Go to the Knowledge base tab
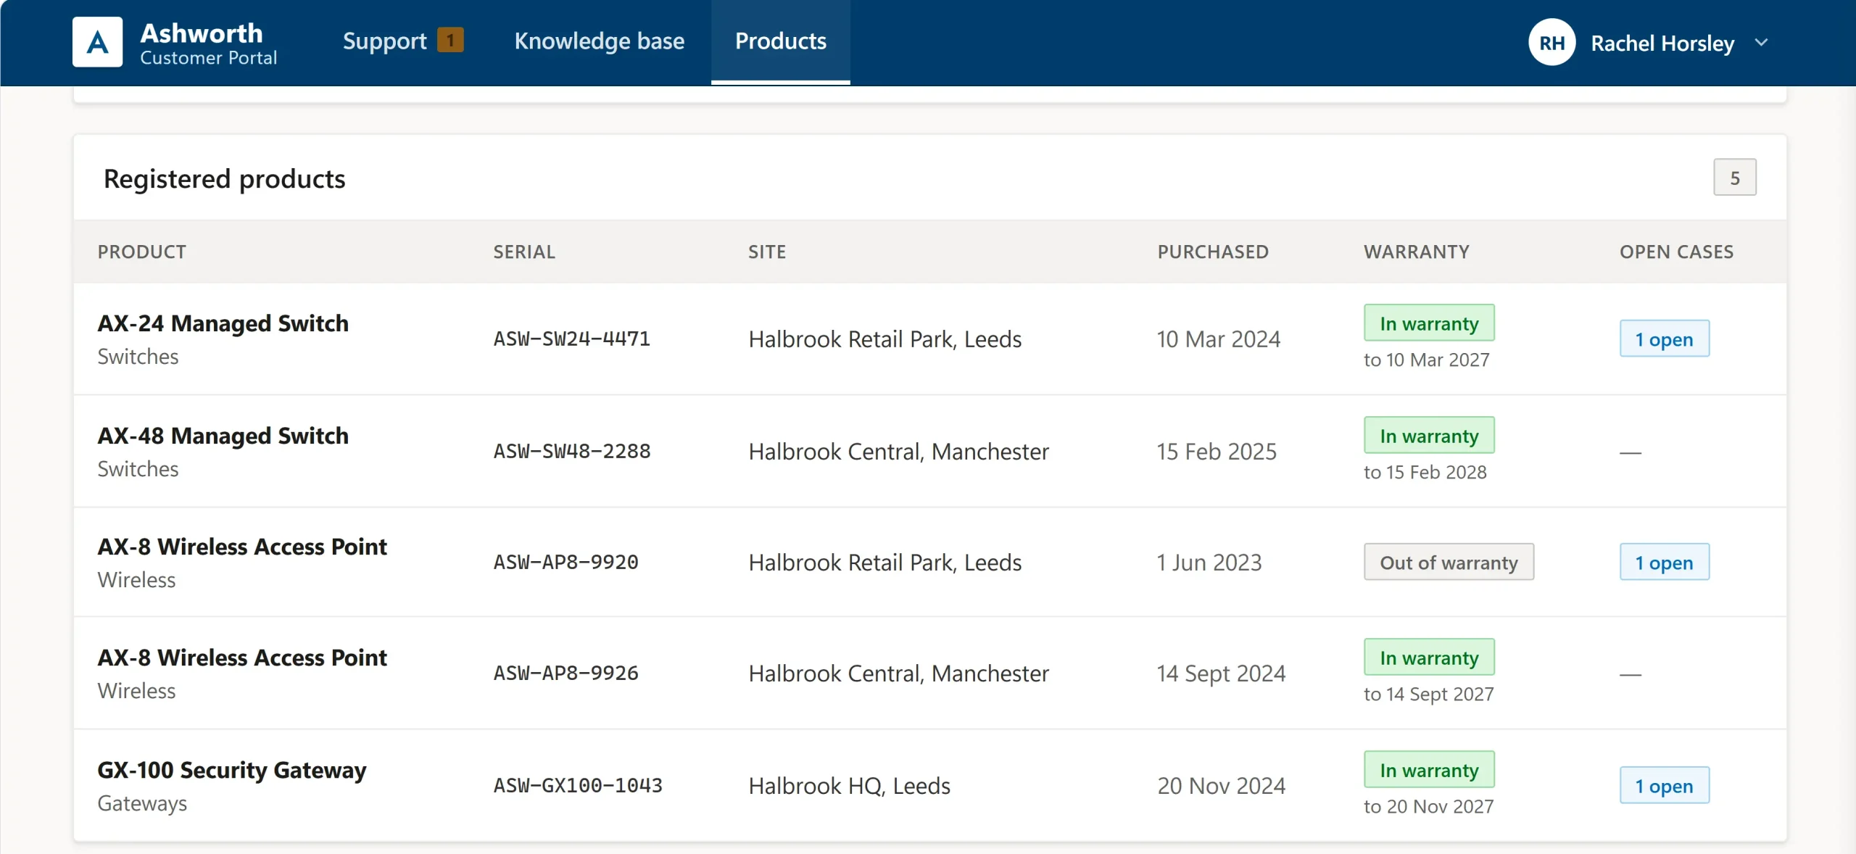The height and width of the screenshot is (854, 1856). (x=599, y=41)
